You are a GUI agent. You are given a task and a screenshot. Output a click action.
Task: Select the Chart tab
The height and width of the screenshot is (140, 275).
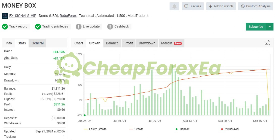(x=79, y=43)
